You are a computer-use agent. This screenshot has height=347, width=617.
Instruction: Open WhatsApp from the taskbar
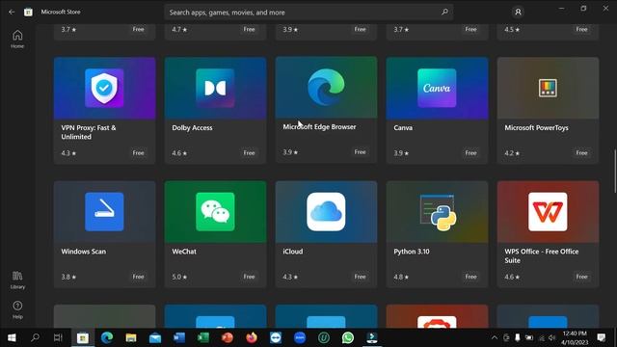tap(348, 337)
